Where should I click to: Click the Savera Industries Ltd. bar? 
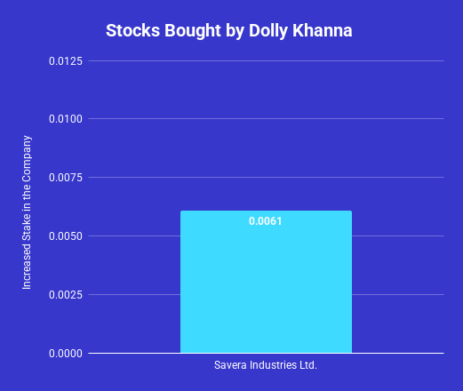point(266,282)
